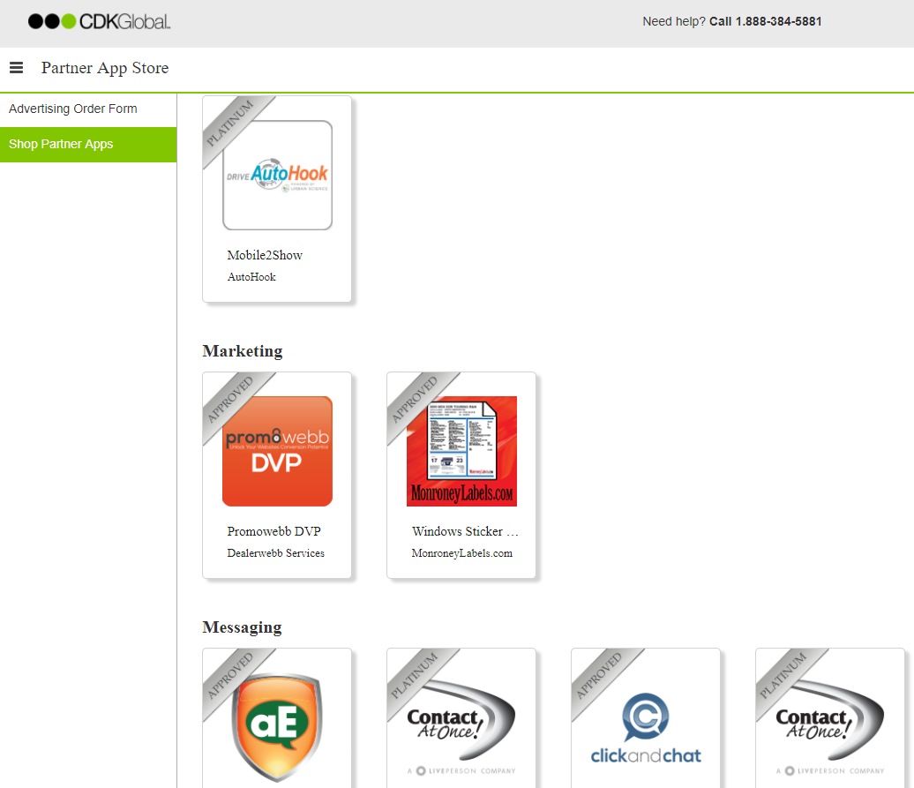Open the AutoHook Mobile2Show app logo
This screenshot has width=914, height=788.
click(277, 175)
